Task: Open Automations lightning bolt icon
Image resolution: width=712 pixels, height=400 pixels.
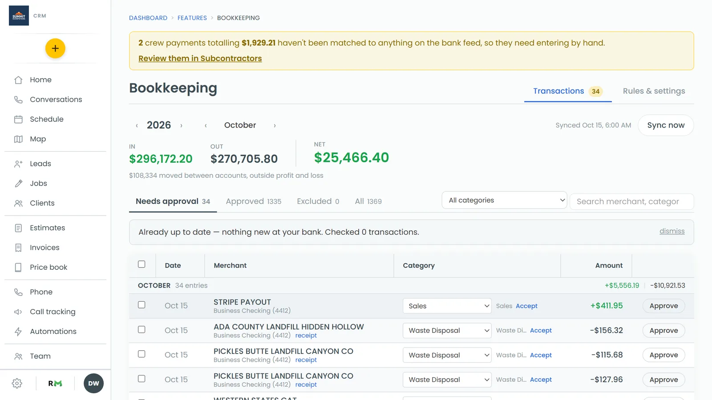Action: point(18,332)
